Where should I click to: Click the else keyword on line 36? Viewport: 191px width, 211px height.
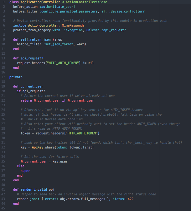(21, 166)
